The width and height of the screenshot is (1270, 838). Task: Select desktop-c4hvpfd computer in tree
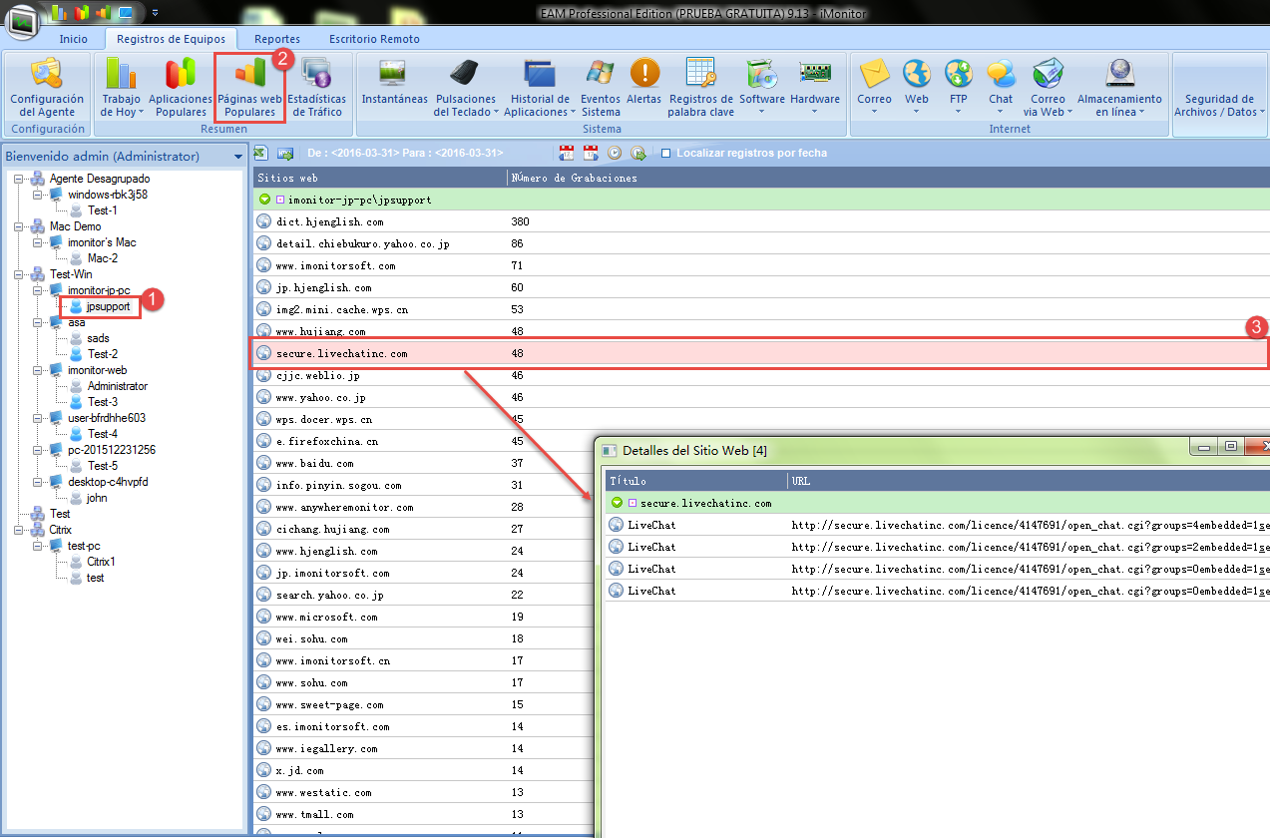click(108, 482)
